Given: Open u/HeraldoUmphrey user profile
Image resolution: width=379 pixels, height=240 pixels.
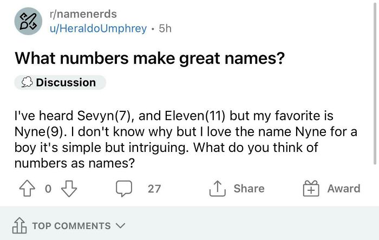Looking at the screenshot, I should [x=97, y=28].
